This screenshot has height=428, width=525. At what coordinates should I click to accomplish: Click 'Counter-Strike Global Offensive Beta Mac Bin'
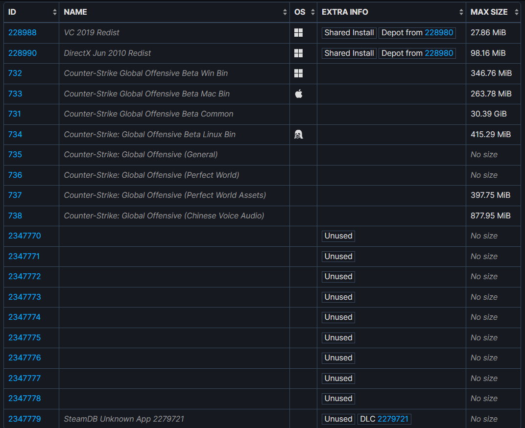[x=146, y=94]
